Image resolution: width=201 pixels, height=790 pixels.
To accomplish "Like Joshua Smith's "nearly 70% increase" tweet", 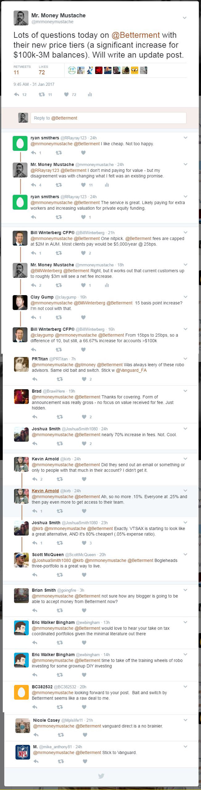I will pos(84,443).
